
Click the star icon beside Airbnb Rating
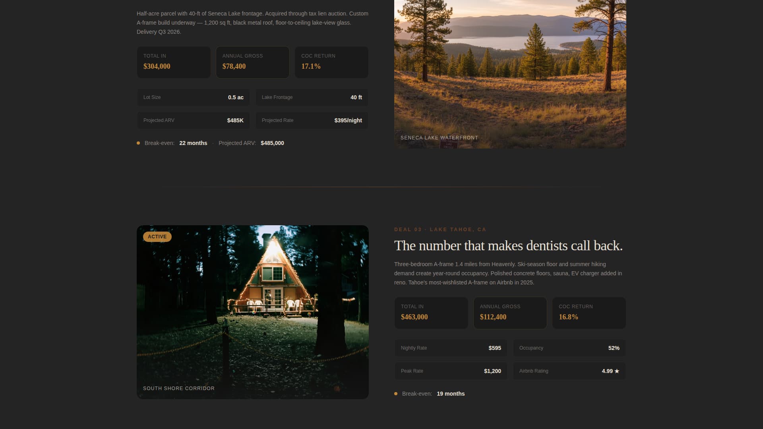616,371
